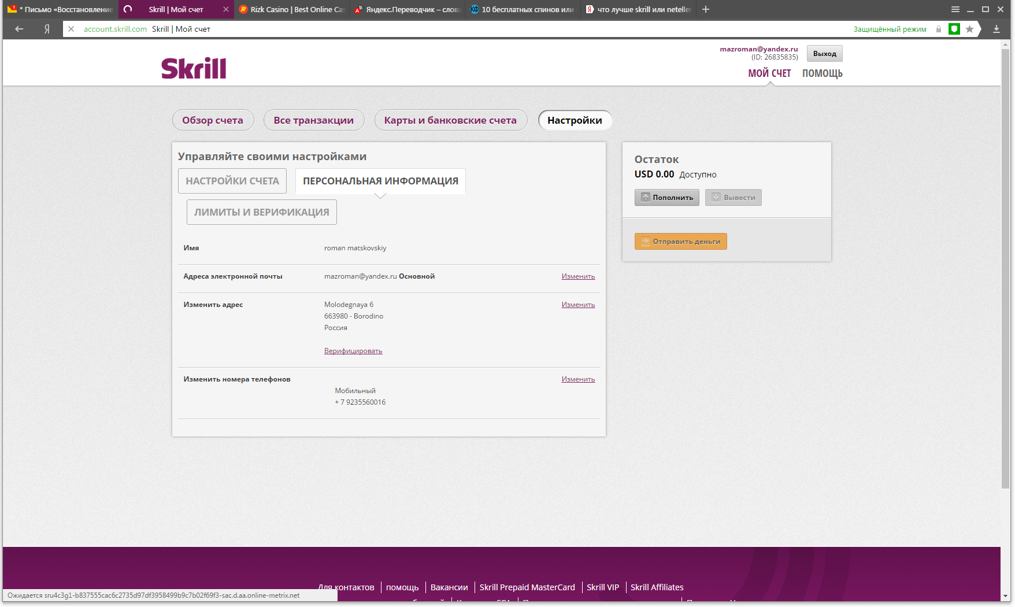Go to Карты и банковские счета
The width and height of the screenshot is (1015, 607).
tap(450, 120)
